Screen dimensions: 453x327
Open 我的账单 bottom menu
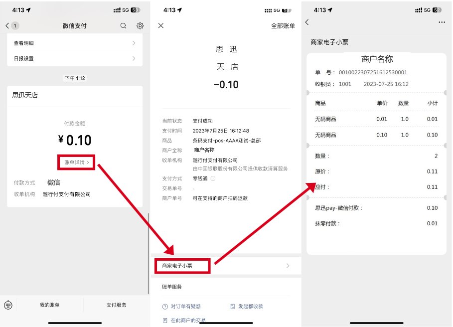pos(50,305)
